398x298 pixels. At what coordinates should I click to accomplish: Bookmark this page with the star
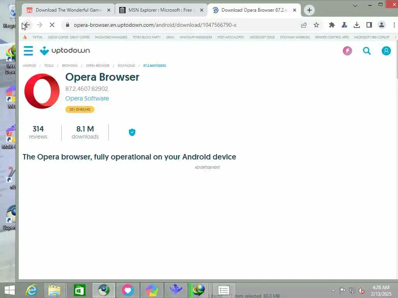(x=316, y=25)
